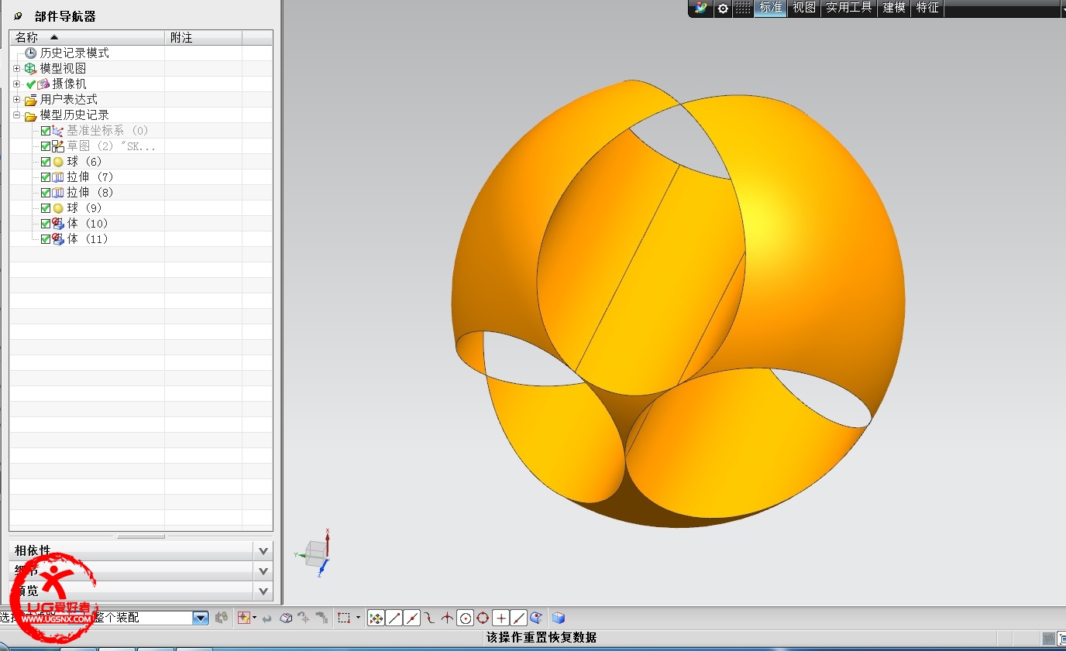The image size is (1066, 651).
Task: Toggle the end point snap icon
Action: [x=394, y=618]
